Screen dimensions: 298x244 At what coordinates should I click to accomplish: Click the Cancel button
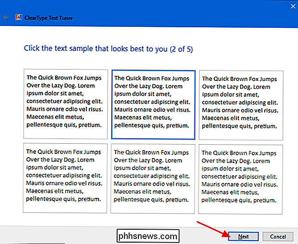[x=278, y=237]
